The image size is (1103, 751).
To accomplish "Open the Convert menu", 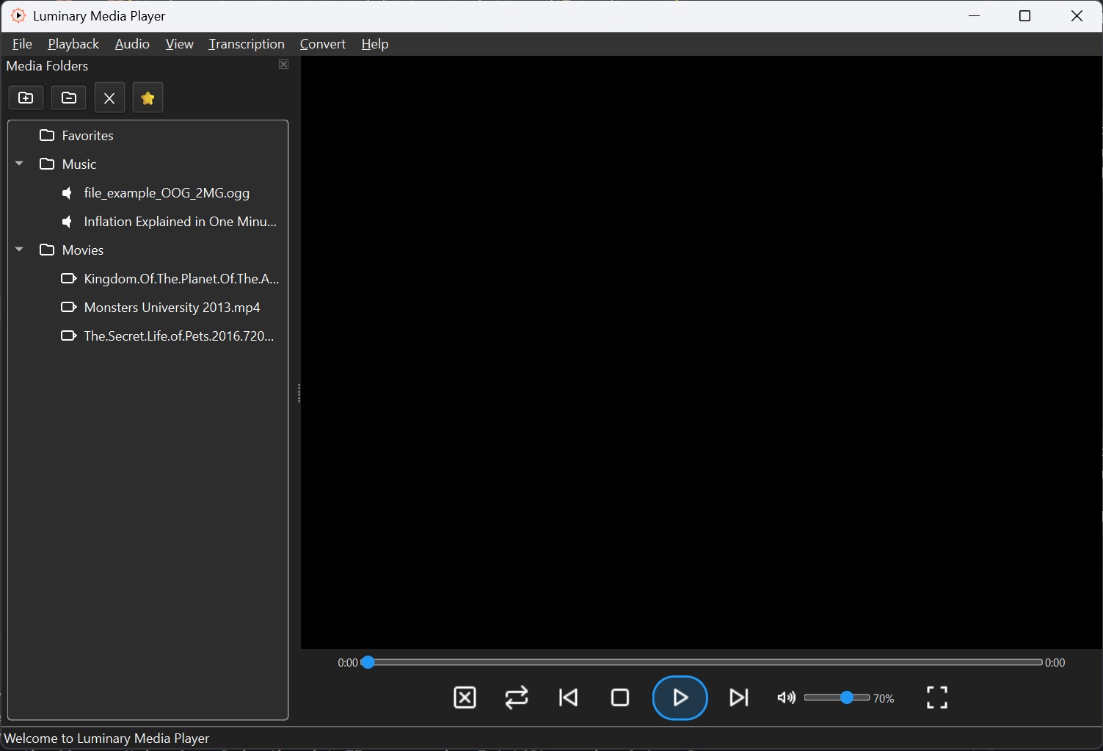I will click(x=322, y=44).
